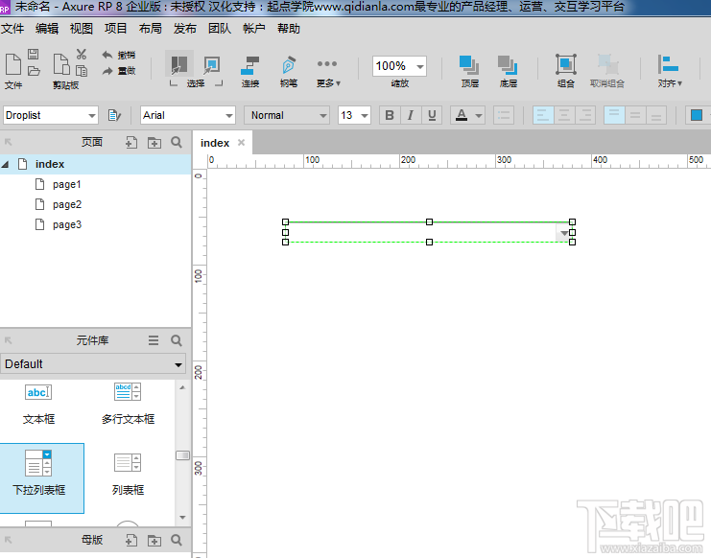
Task: Align text to top vertically
Action: click(614, 115)
